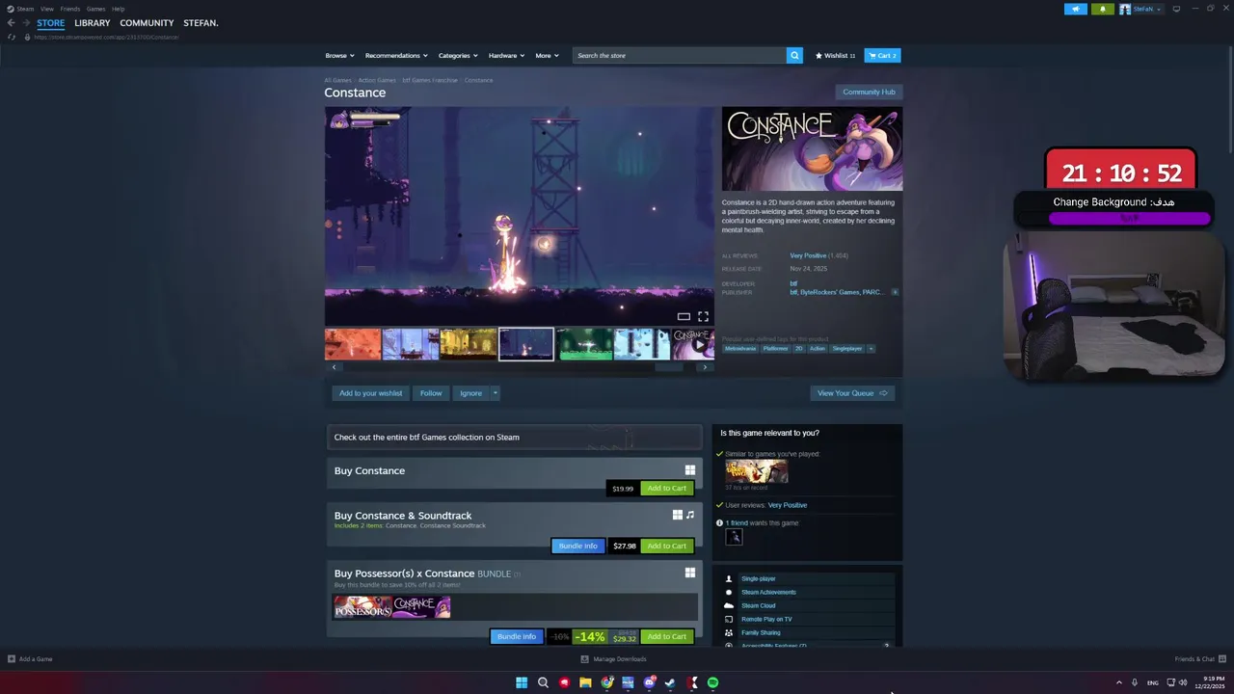This screenshot has width=1234, height=694.
Task: Expand more user tags with plus
Action: click(x=871, y=349)
